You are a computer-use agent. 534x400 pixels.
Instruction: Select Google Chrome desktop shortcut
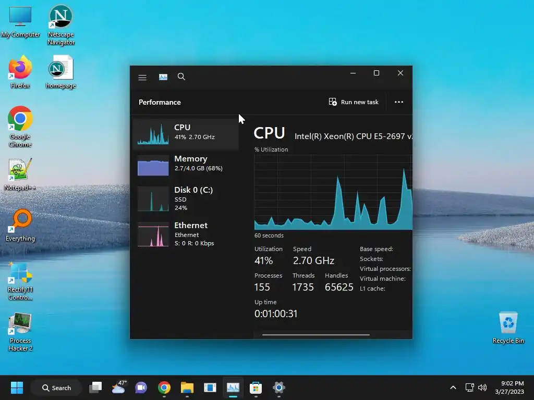point(20,127)
